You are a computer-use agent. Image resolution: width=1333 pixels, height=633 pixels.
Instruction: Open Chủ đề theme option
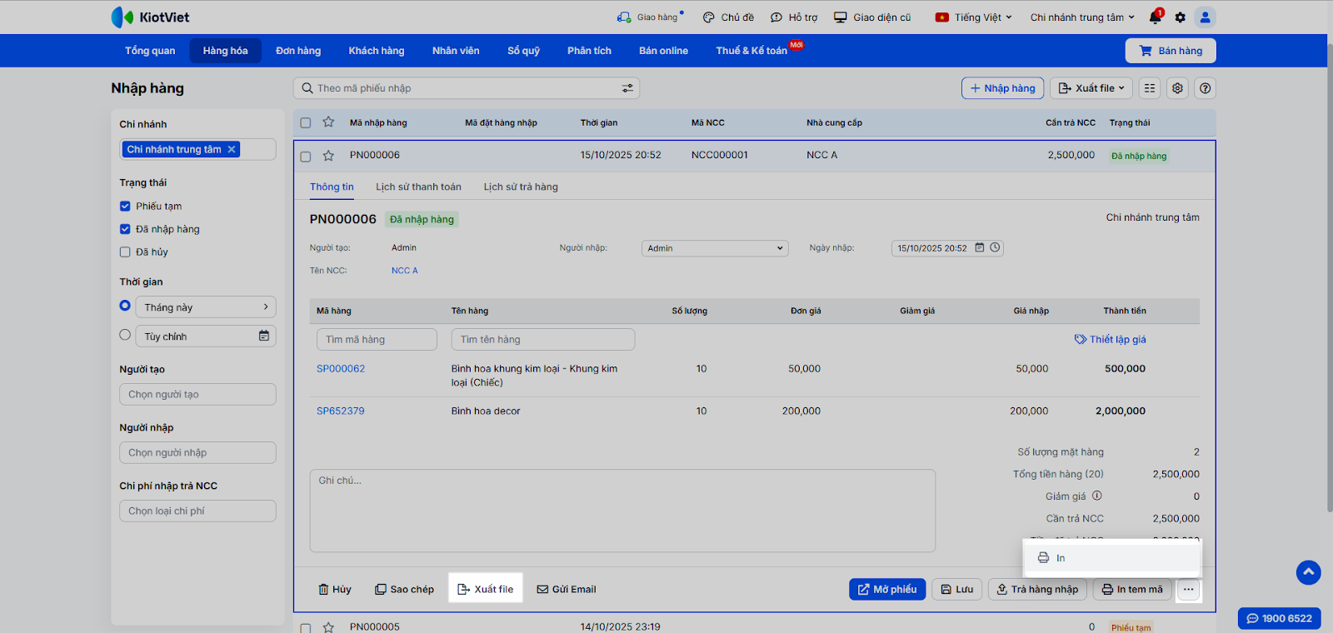728,17
